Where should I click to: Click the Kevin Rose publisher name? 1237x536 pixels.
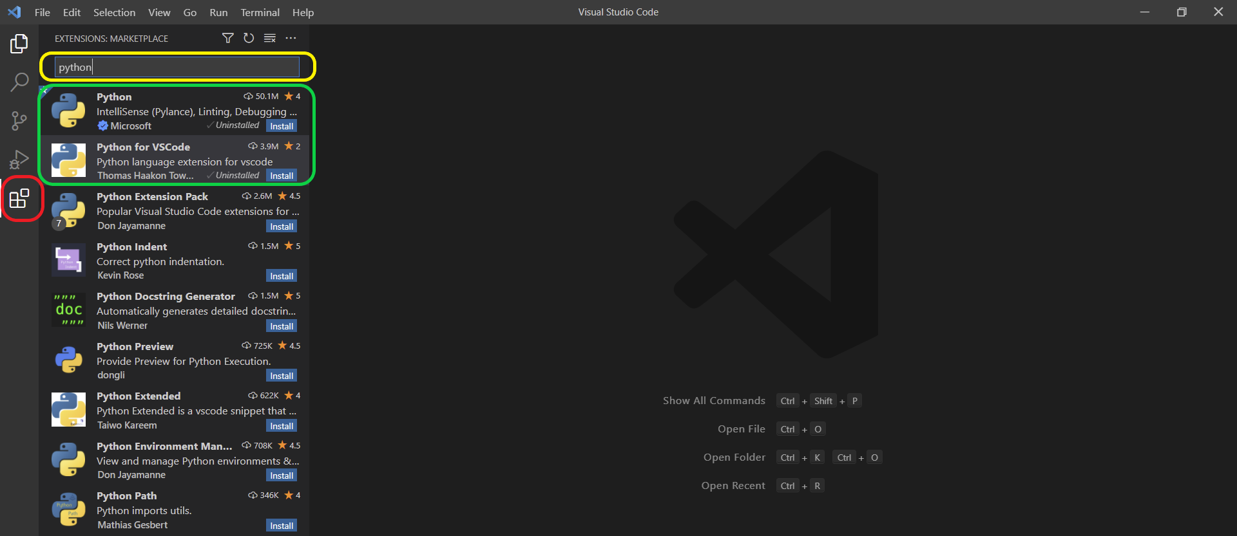(x=120, y=275)
